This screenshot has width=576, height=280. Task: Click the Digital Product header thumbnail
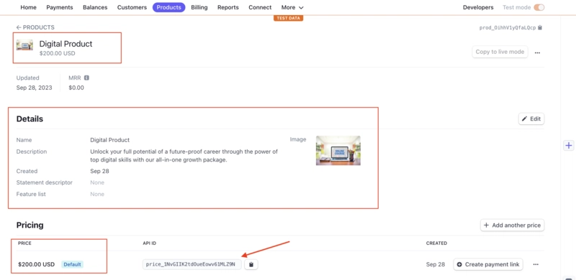[24, 45]
